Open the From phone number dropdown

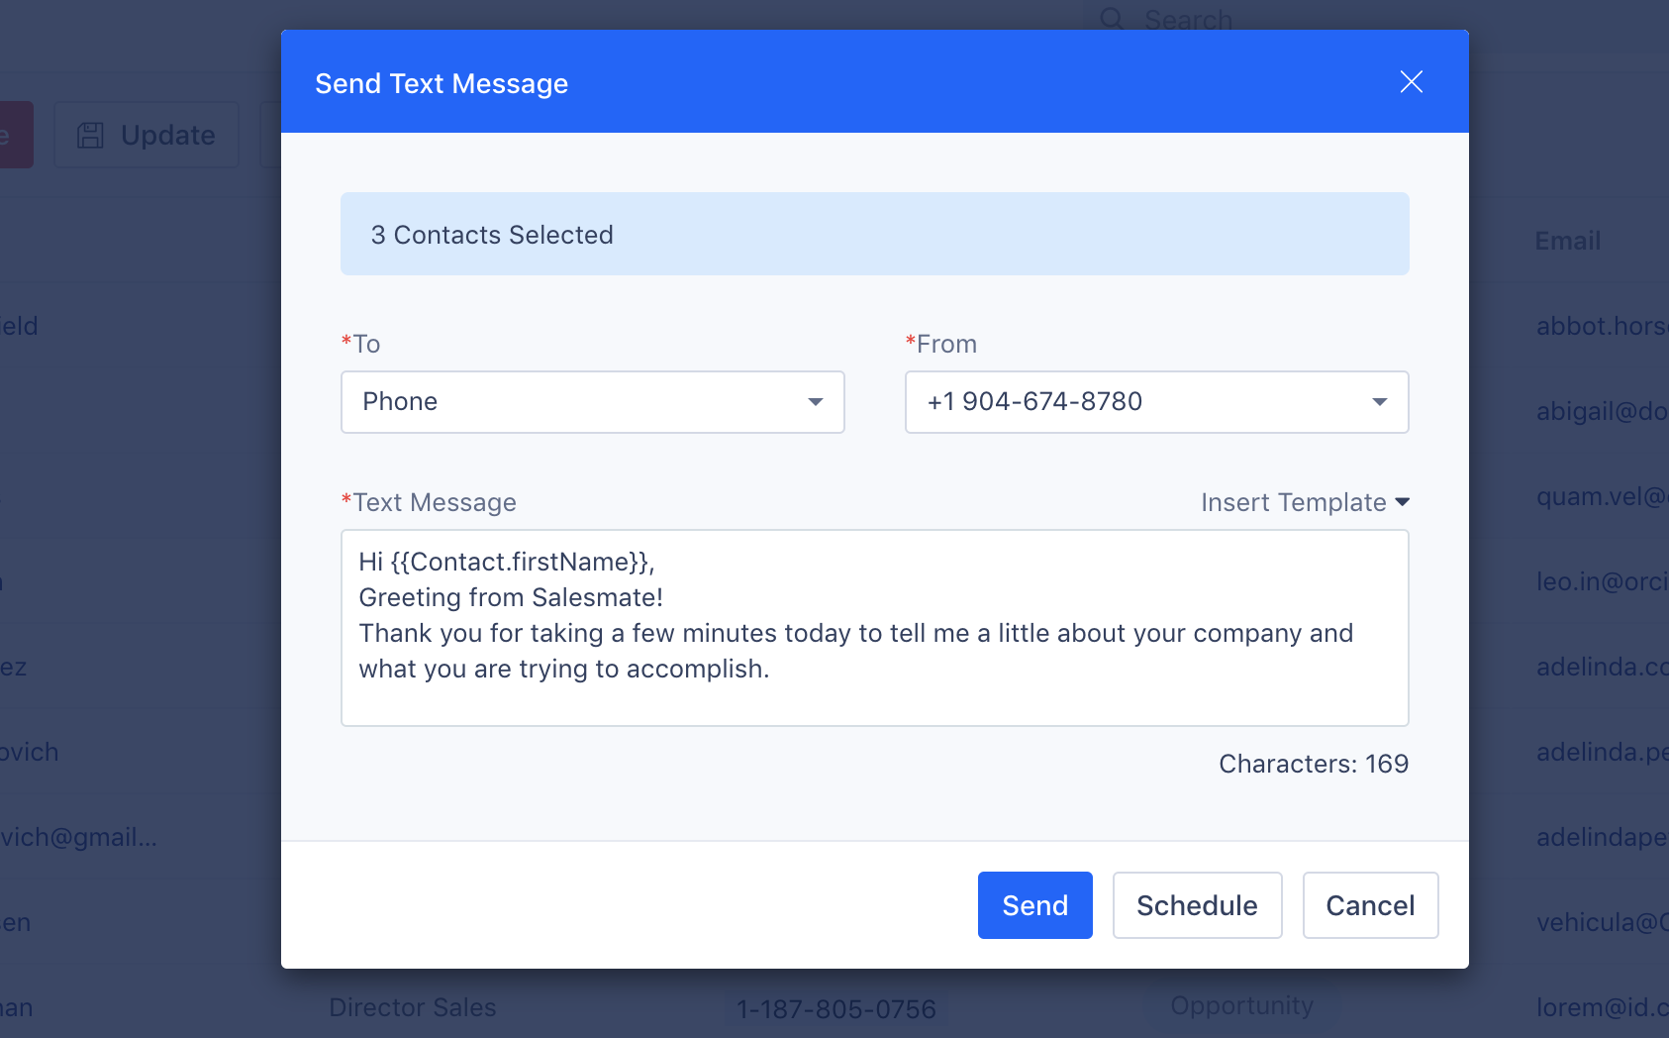click(1379, 402)
